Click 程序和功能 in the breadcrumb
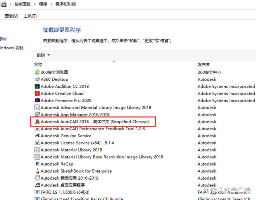256x200 pixels. (66, 4)
